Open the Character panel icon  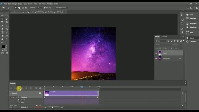182,29
